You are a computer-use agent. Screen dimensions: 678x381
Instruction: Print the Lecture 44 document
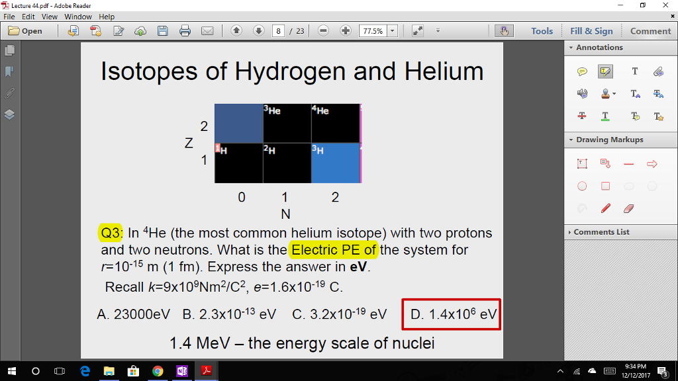click(184, 30)
